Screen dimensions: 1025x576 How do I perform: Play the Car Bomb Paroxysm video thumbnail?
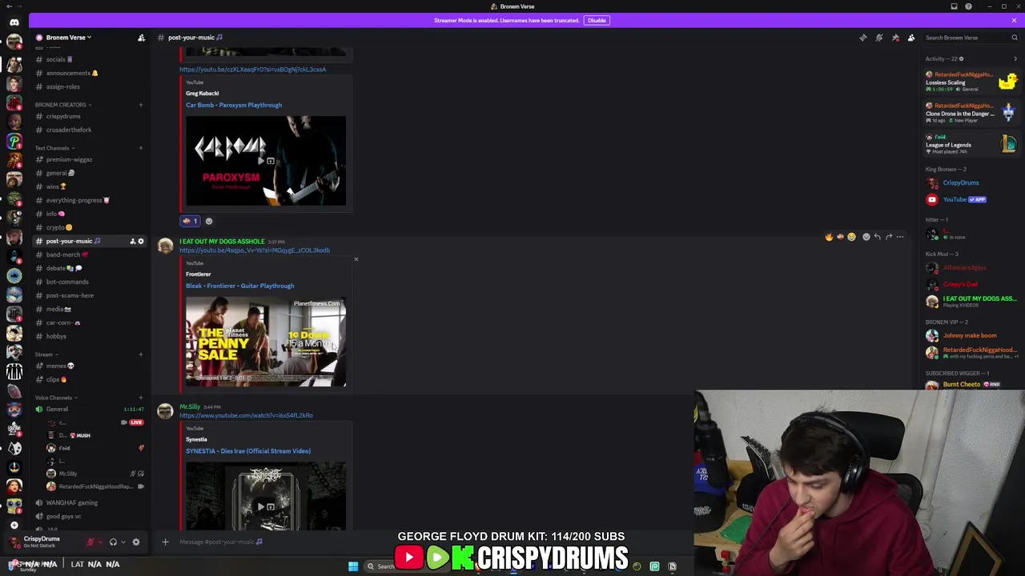coord(266,161)
